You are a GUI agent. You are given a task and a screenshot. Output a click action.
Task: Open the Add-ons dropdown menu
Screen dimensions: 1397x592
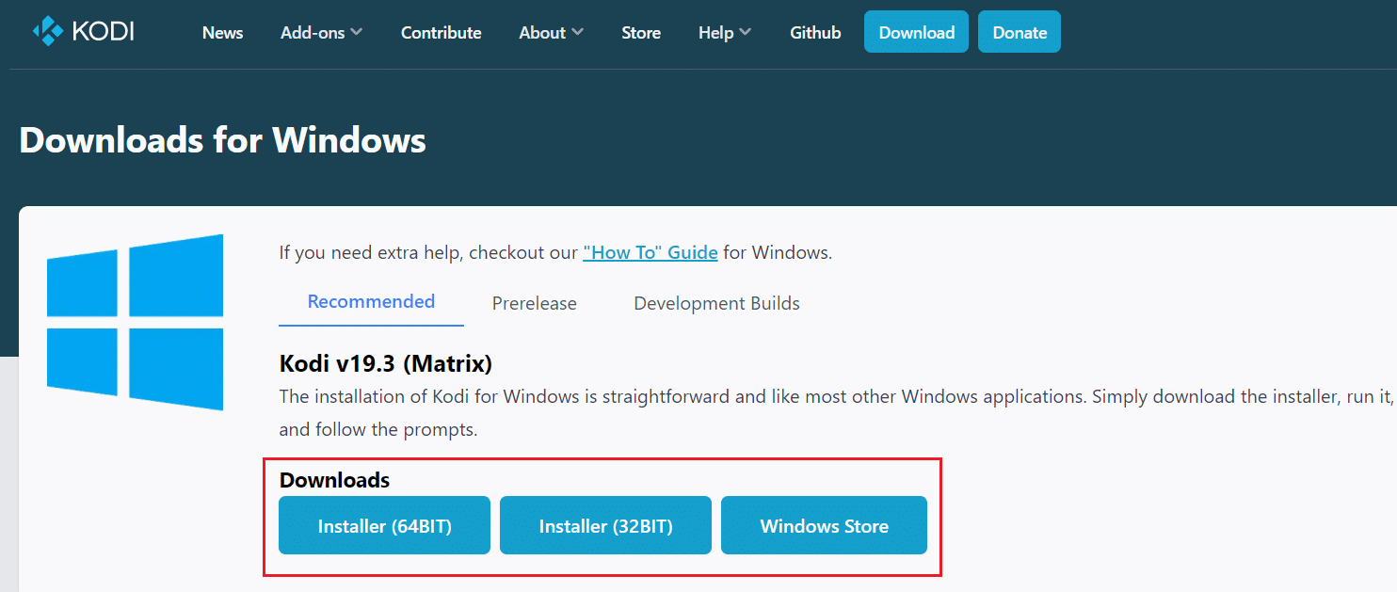point(320,32)
